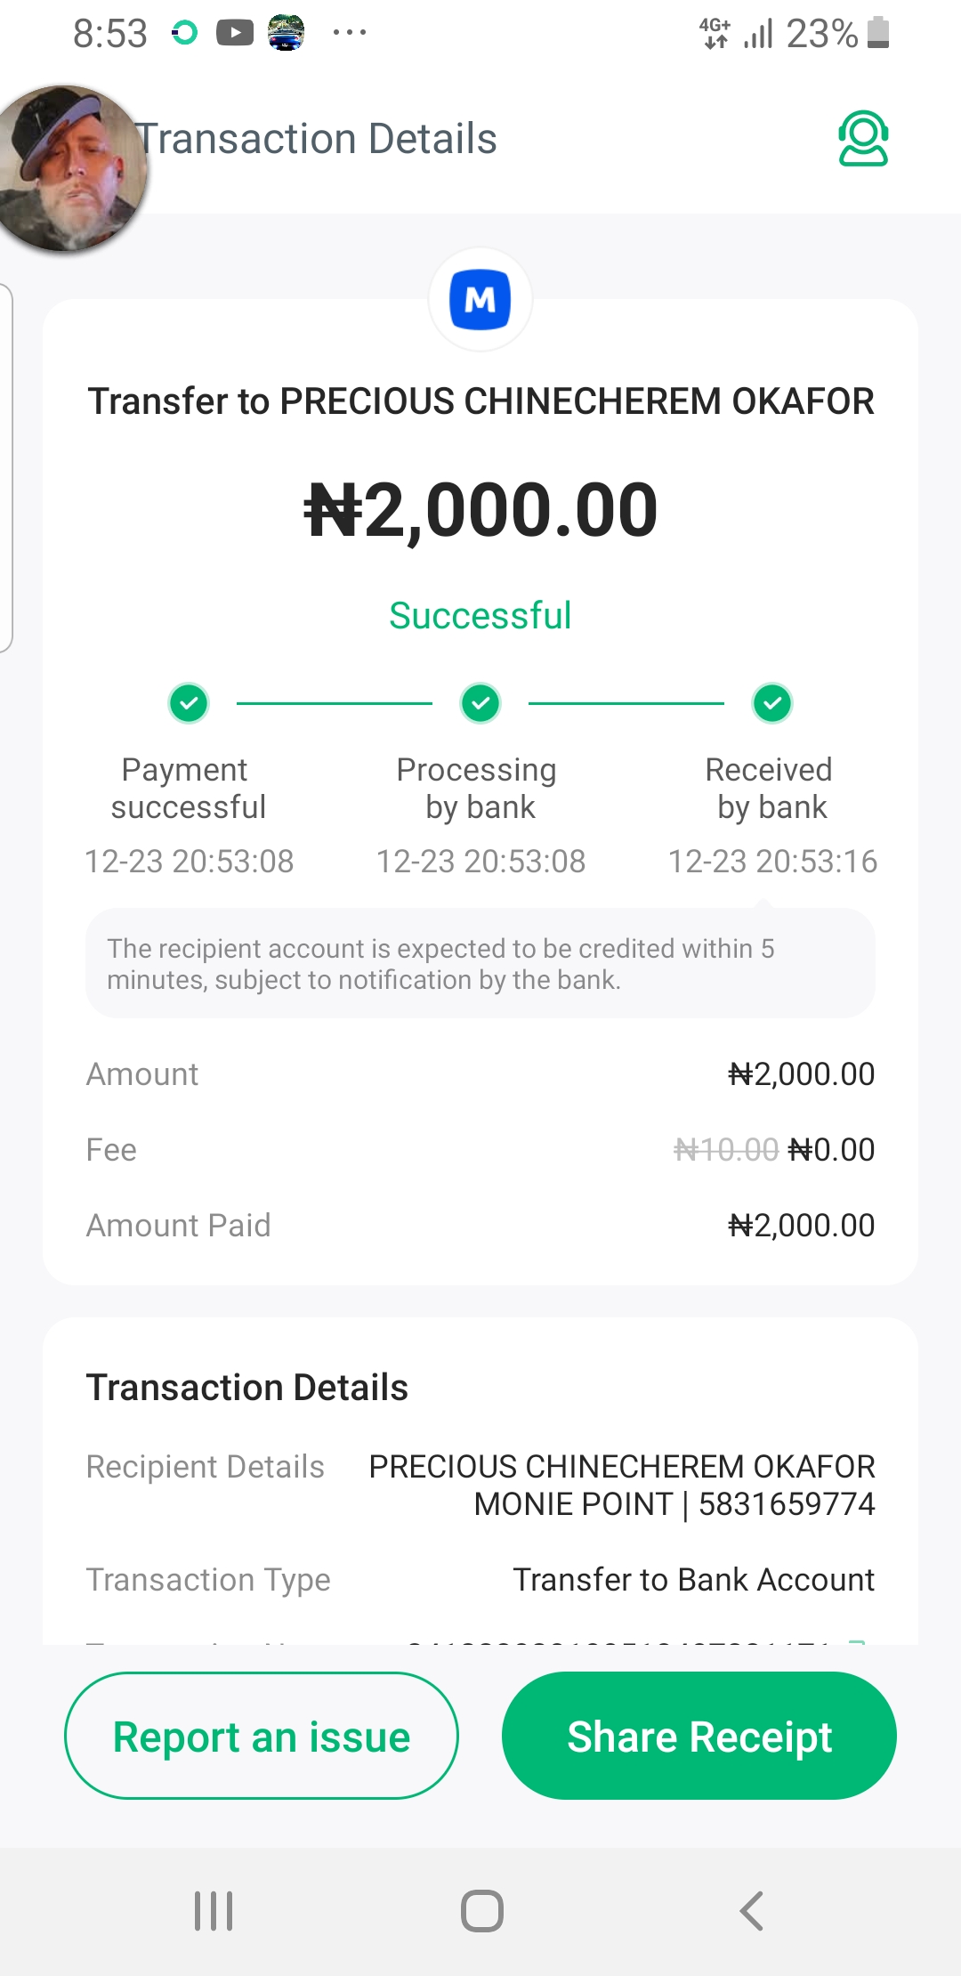Click the Report an issue button
This screenshot has height=1976, width=961.
point(262,1736)
